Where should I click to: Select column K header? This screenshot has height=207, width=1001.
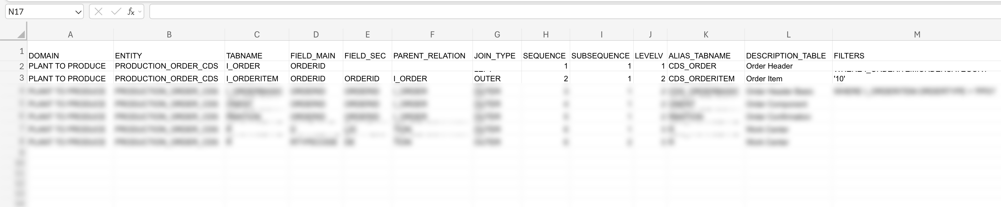[706, 35]
